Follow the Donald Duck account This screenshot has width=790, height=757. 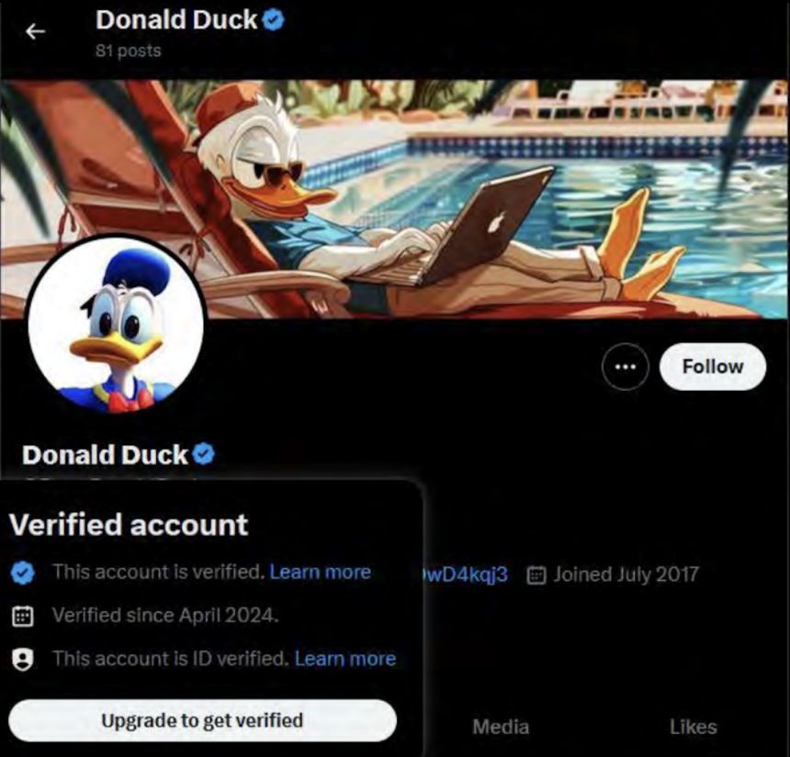pos(712,365)
